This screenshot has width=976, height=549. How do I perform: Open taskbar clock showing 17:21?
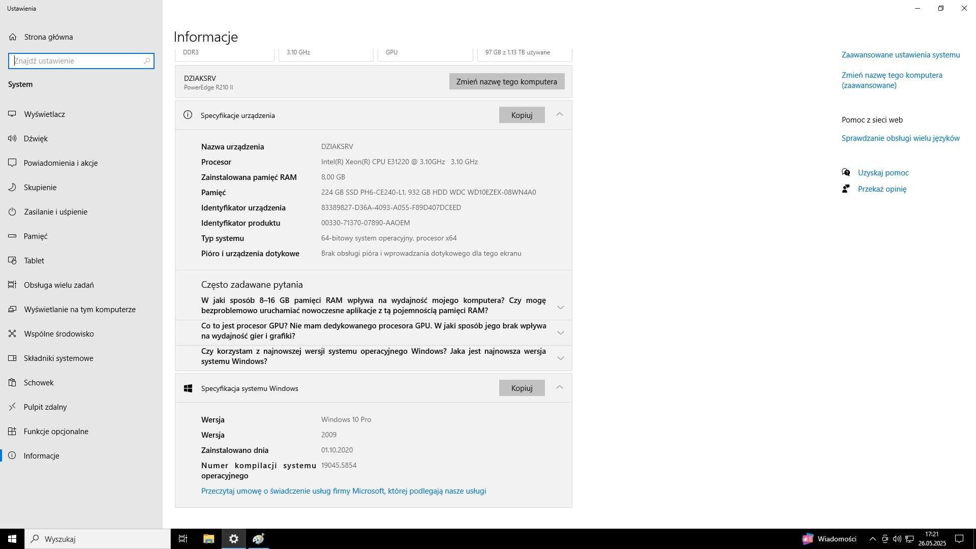[x=932, y=539]
